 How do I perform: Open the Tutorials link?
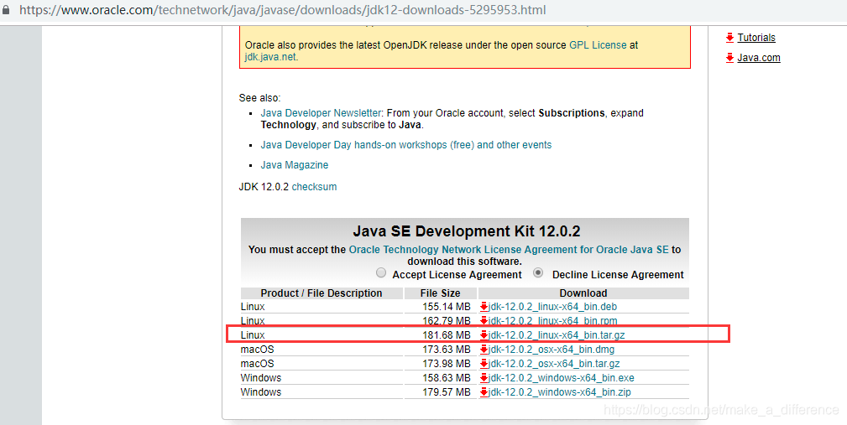[x=756, y=37]
